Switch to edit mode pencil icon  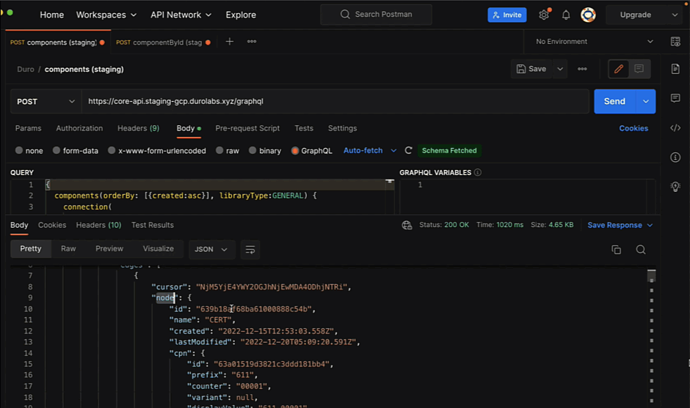click(618, 69)
